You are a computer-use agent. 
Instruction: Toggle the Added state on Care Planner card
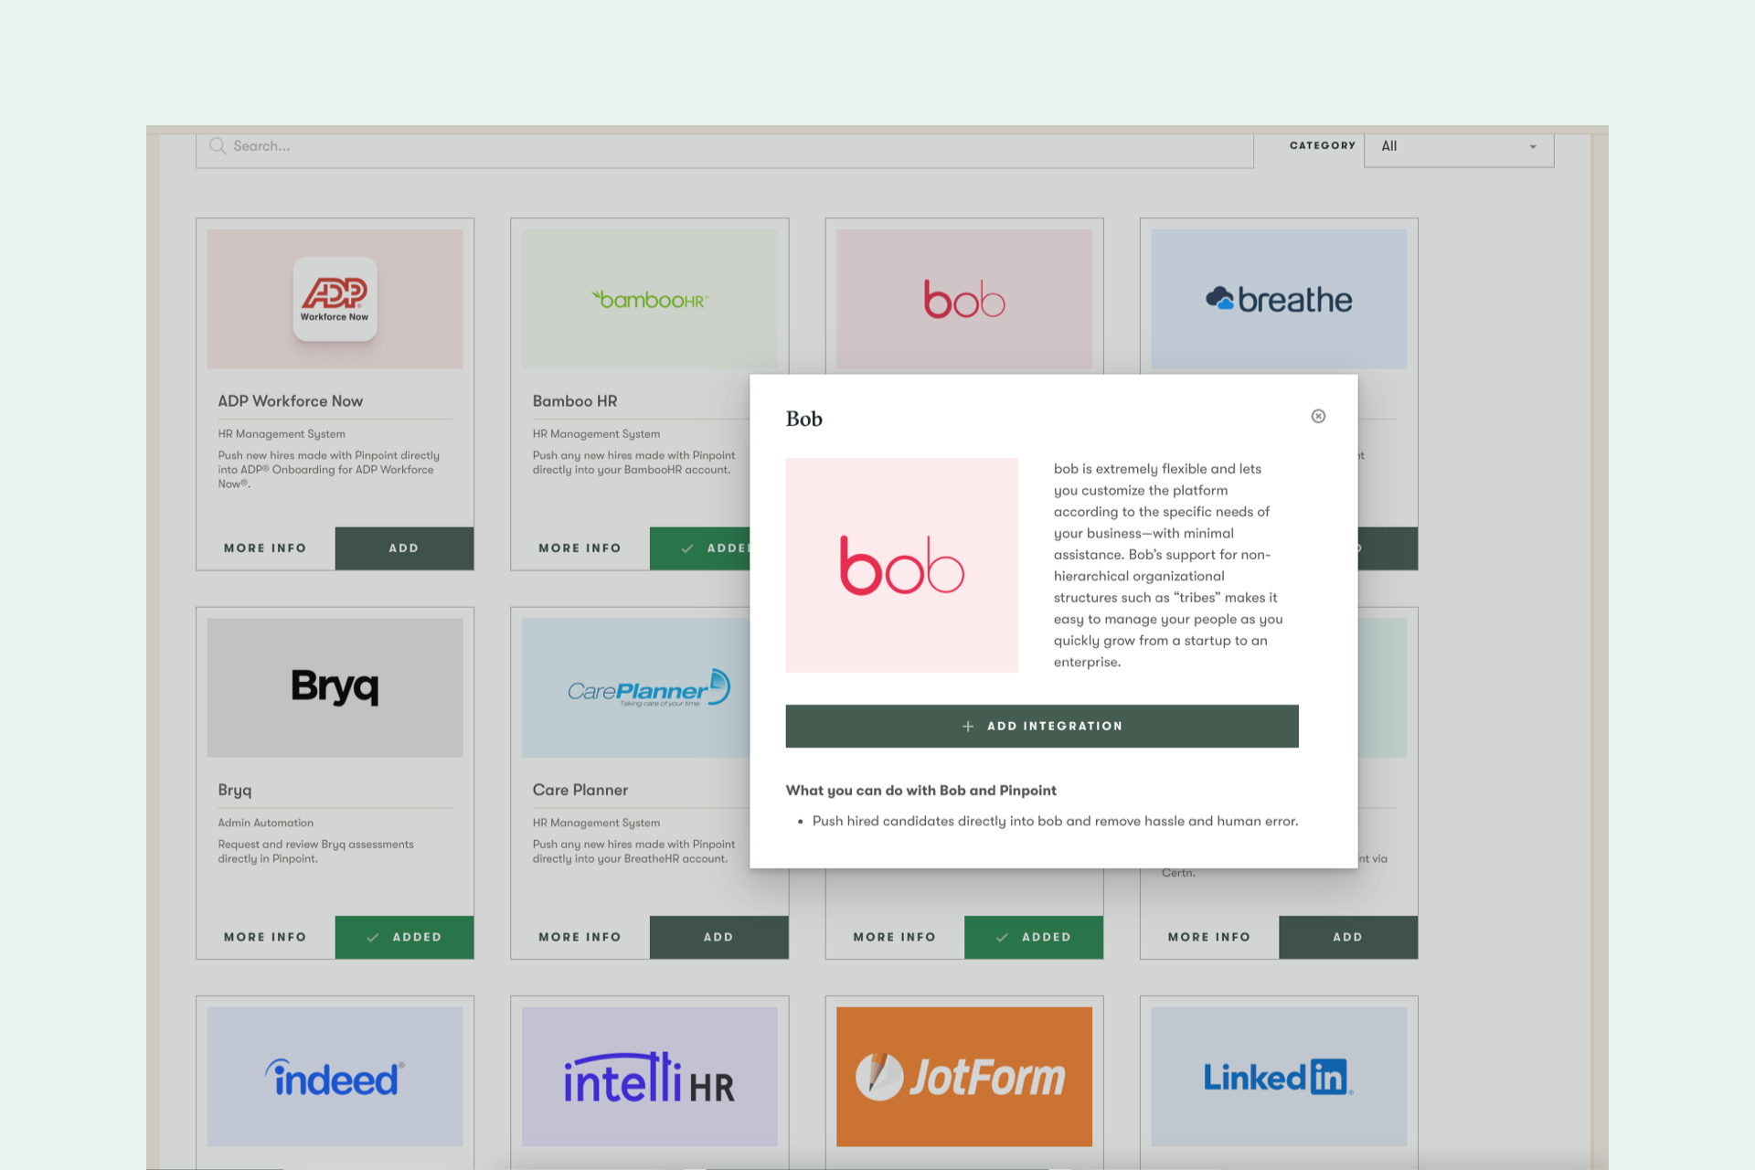coord(718,937)
